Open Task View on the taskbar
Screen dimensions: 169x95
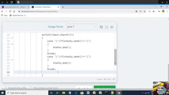pos(57,93)
